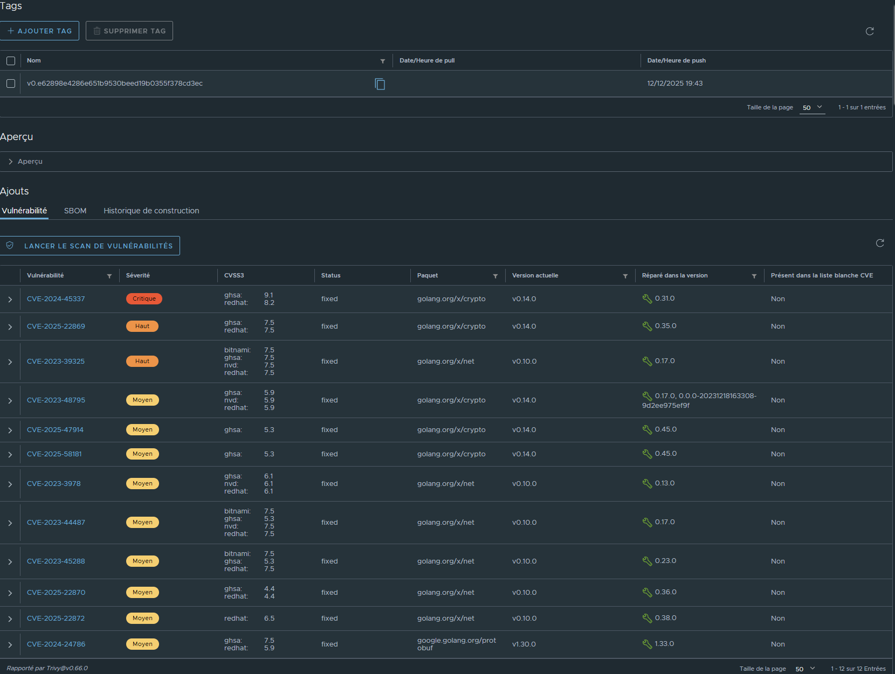The width and height of the screenshot is (895, 674).
Task: Filter by Version actuelle column
Action: click(x=625, y=276)
